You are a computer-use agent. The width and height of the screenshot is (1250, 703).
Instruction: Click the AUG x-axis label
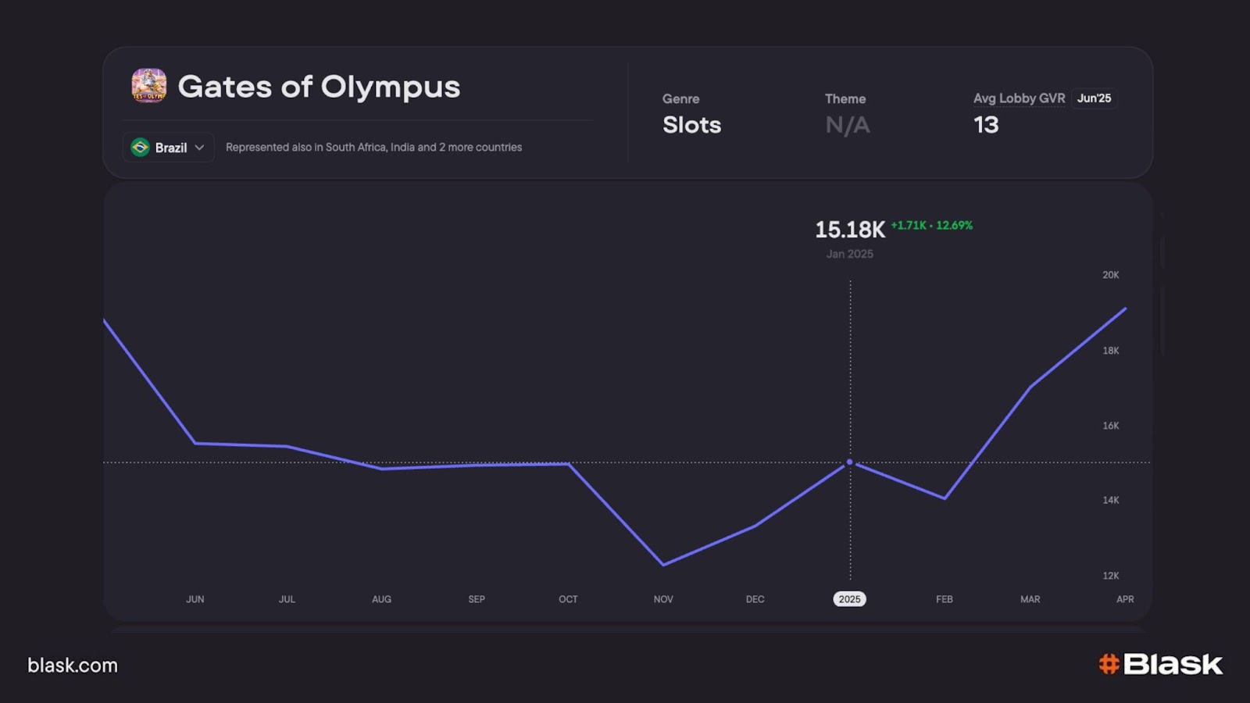(x=381, y=599)
